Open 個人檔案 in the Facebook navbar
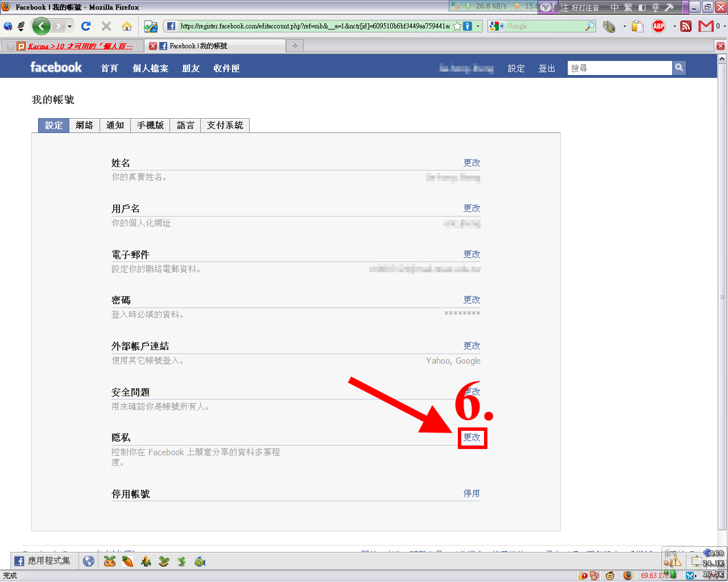Viewport: 728px width, 582px height. pos(150,68)
